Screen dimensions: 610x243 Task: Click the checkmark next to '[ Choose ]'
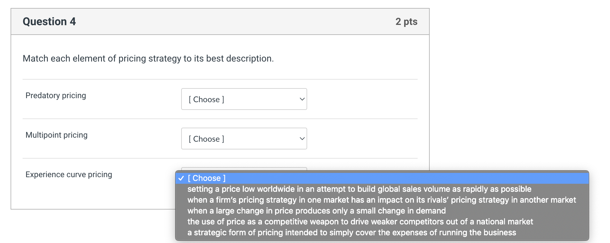coord(181,178)
